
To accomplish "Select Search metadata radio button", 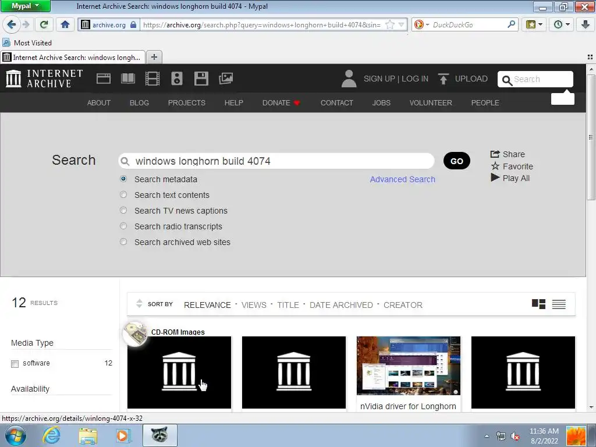I will [x=123, y=179].
